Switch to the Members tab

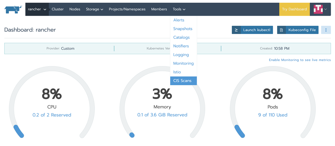pyautogui.click(x=159, y=9)
